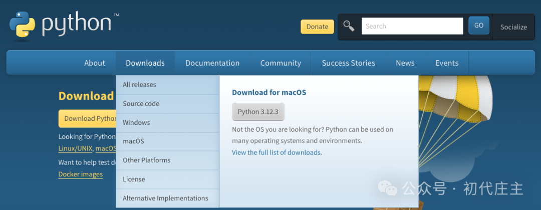Open the News nav menu

pos(405,63)
